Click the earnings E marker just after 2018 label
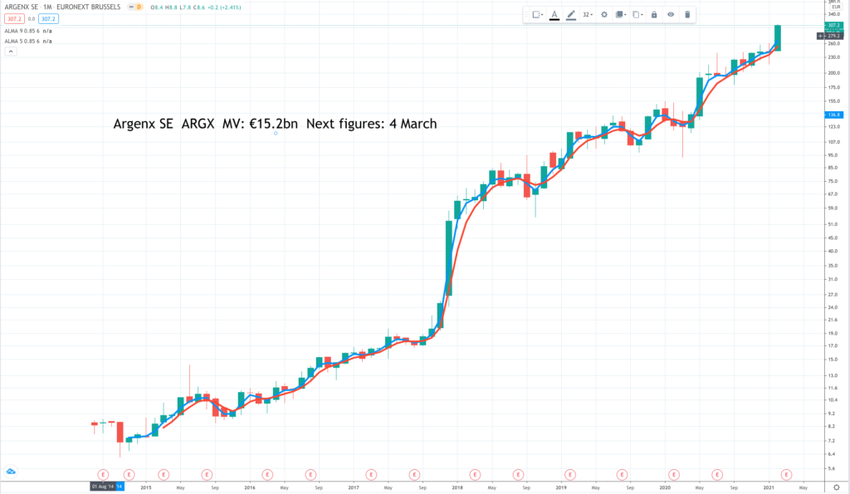This screenshot has height=494, width=850. [475, 475]
